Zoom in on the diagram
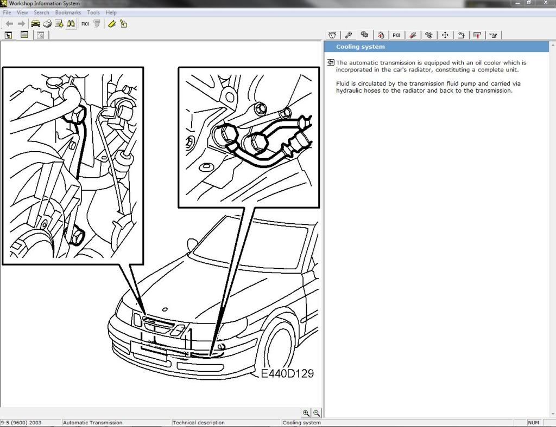 click(x=306, y=413)
